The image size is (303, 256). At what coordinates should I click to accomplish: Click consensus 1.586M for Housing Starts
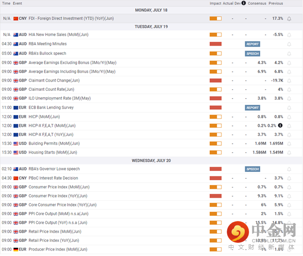(x=259, y=153)
